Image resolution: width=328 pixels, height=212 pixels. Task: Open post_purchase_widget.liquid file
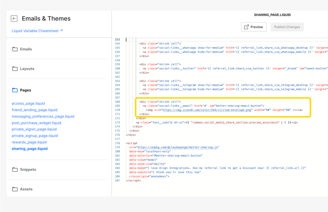[36, 123]
